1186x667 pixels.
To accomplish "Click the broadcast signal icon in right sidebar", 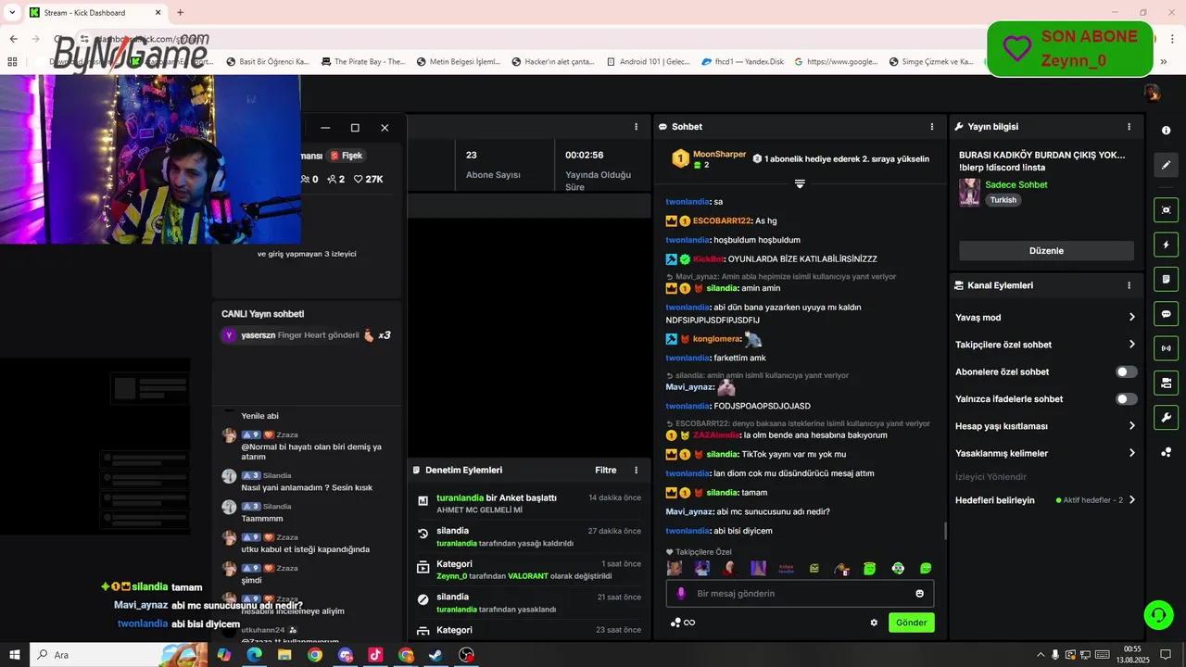I will click(x=1167, y=348).
